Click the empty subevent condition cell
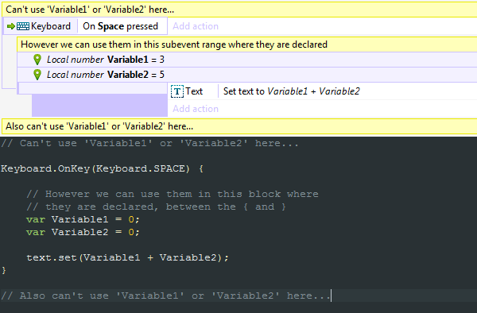This screenshot has height=313, width=477. (x=93, y=88)
